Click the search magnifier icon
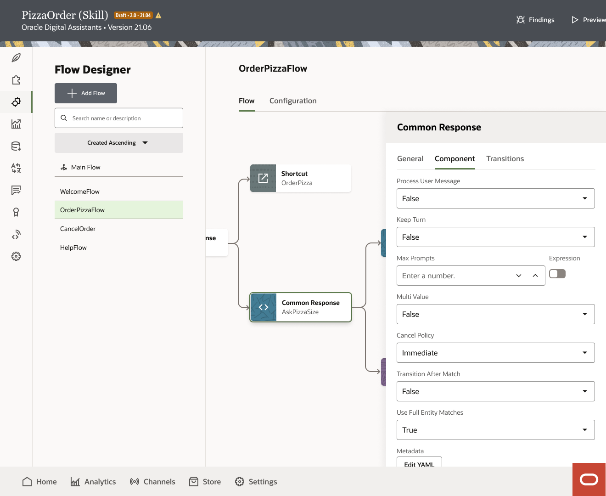This screenshot has height=496, width=606. pos(64,118)
